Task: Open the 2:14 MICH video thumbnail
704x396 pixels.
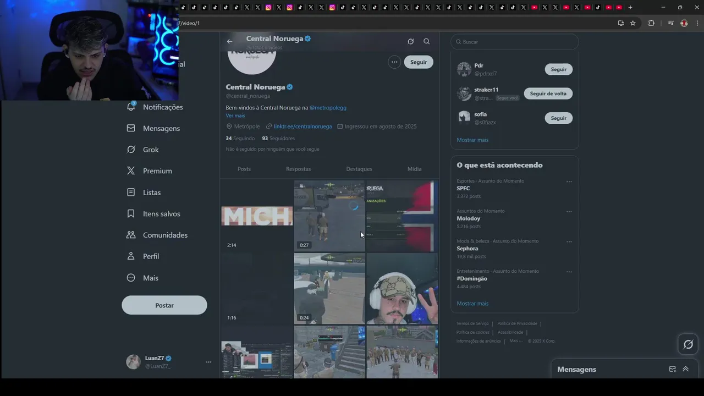Action: 257,216
